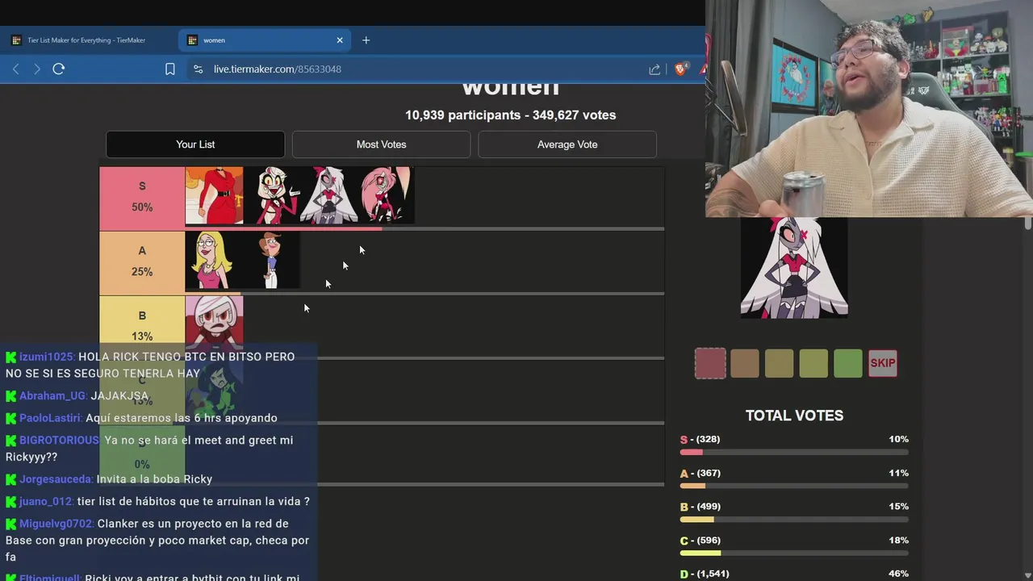The height and width of the screenshot is (581, 1033).
Task: Click S tier progress bar
Action: coord(424,229)
